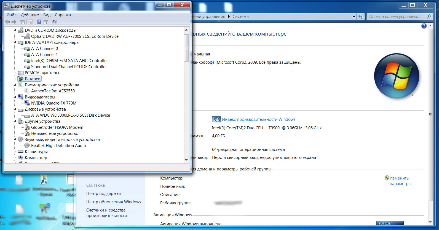
Task: Click the ATA Channel 1 icon
Action: [x=27, y=55]
